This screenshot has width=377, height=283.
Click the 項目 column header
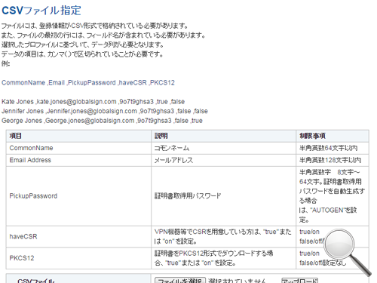[x=78, y=136]
